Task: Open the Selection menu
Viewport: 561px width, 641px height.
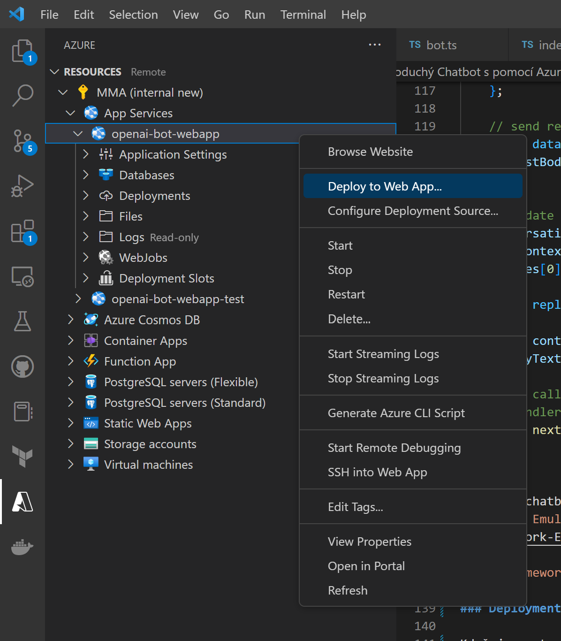Action: click(x=133, y=15)
